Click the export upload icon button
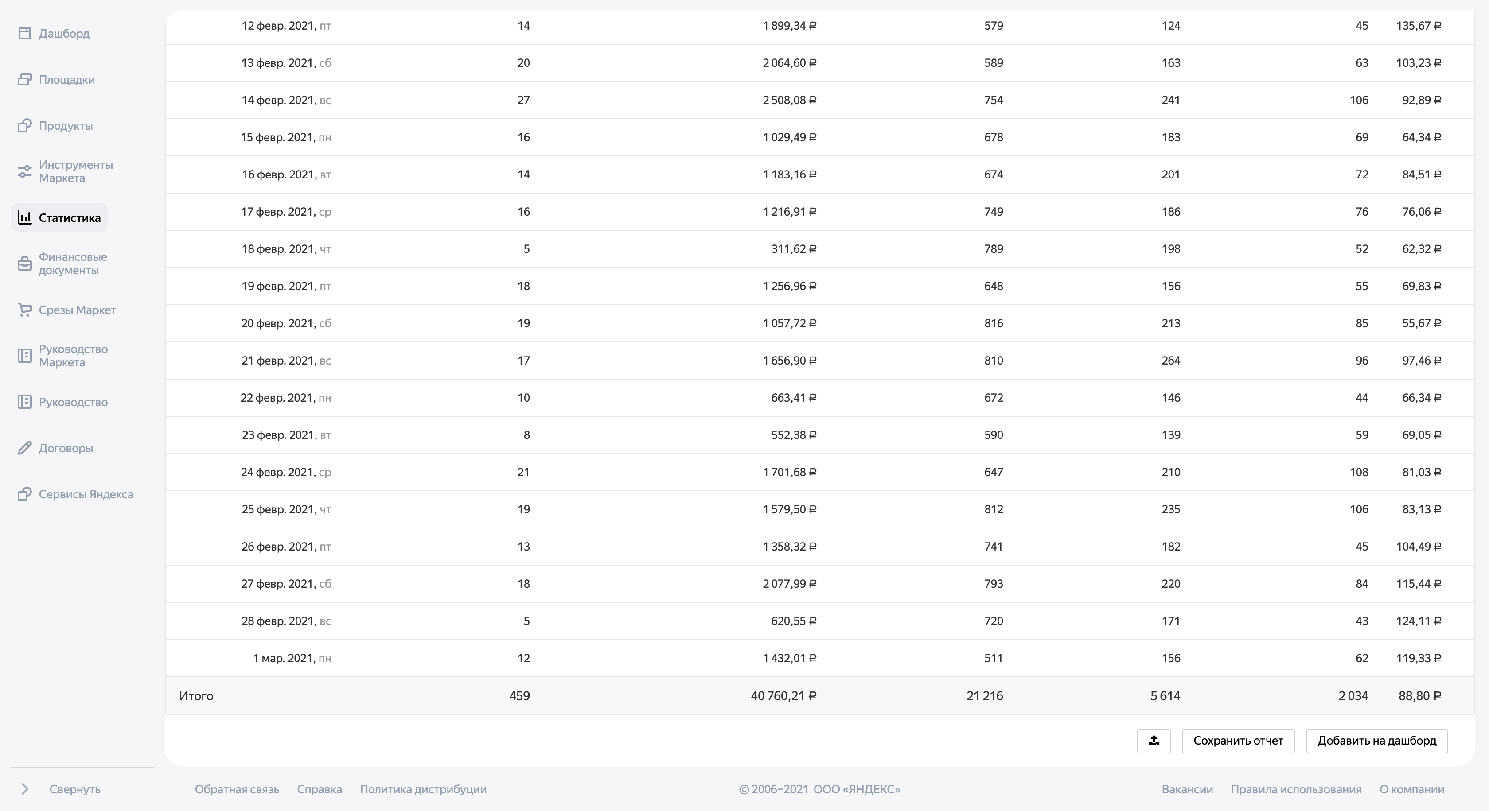 coord(1153,741)
